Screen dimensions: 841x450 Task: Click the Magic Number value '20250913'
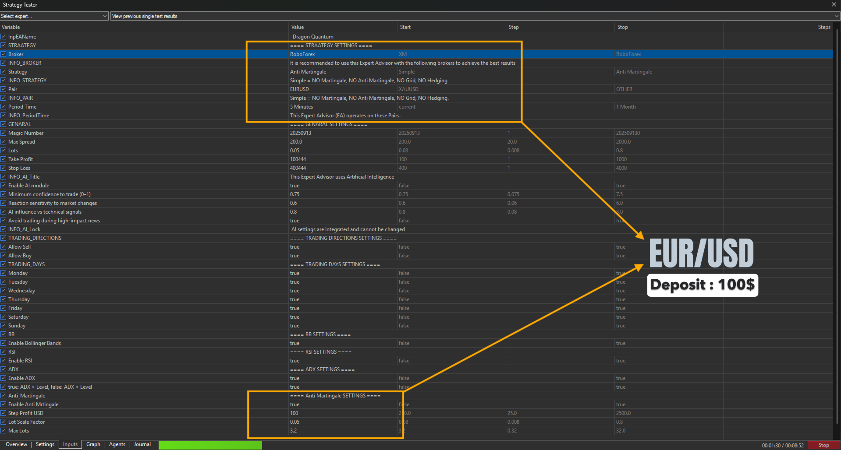(301, 133)
